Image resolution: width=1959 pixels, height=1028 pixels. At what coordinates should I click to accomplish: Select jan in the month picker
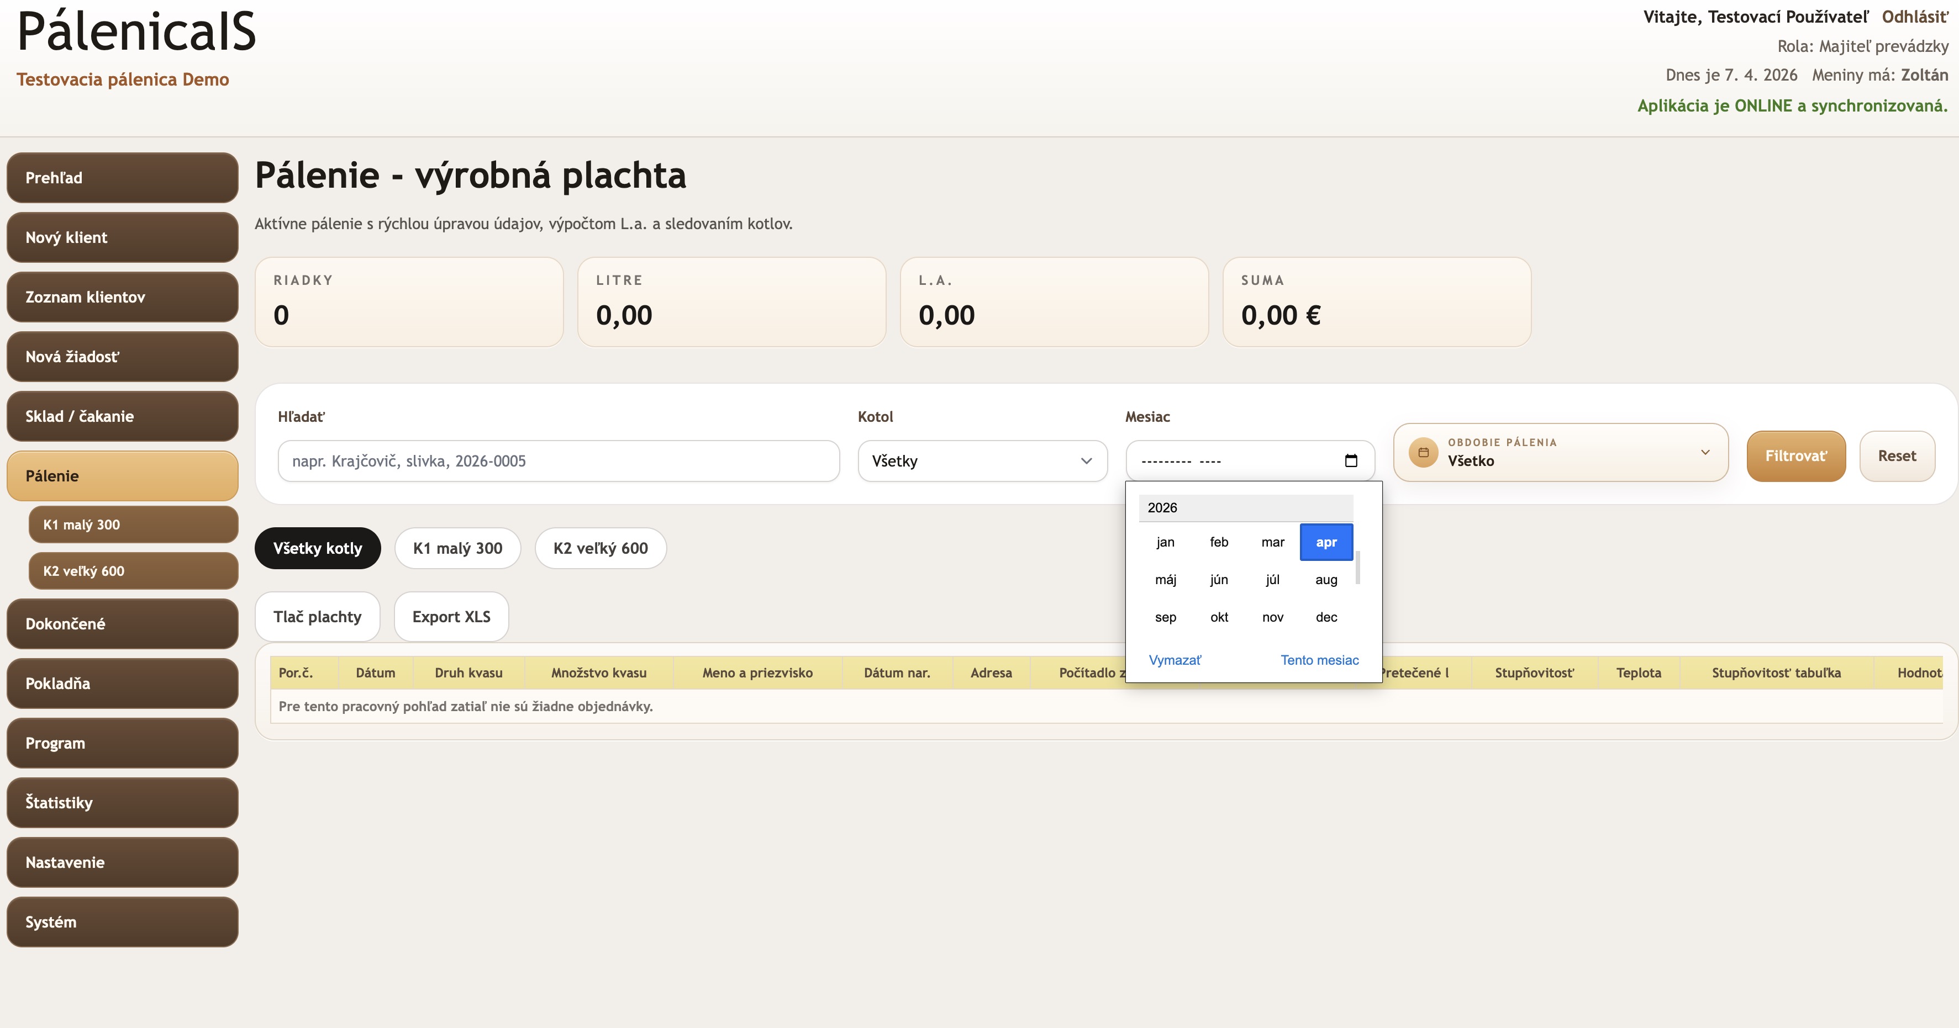(1165, 542)
